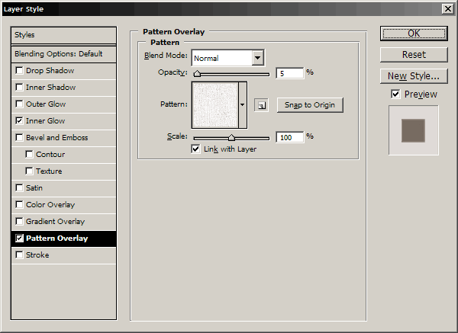458x333 pixels.
Task: Open the Outer Glow settings label
Action: [x=46, y=104]
